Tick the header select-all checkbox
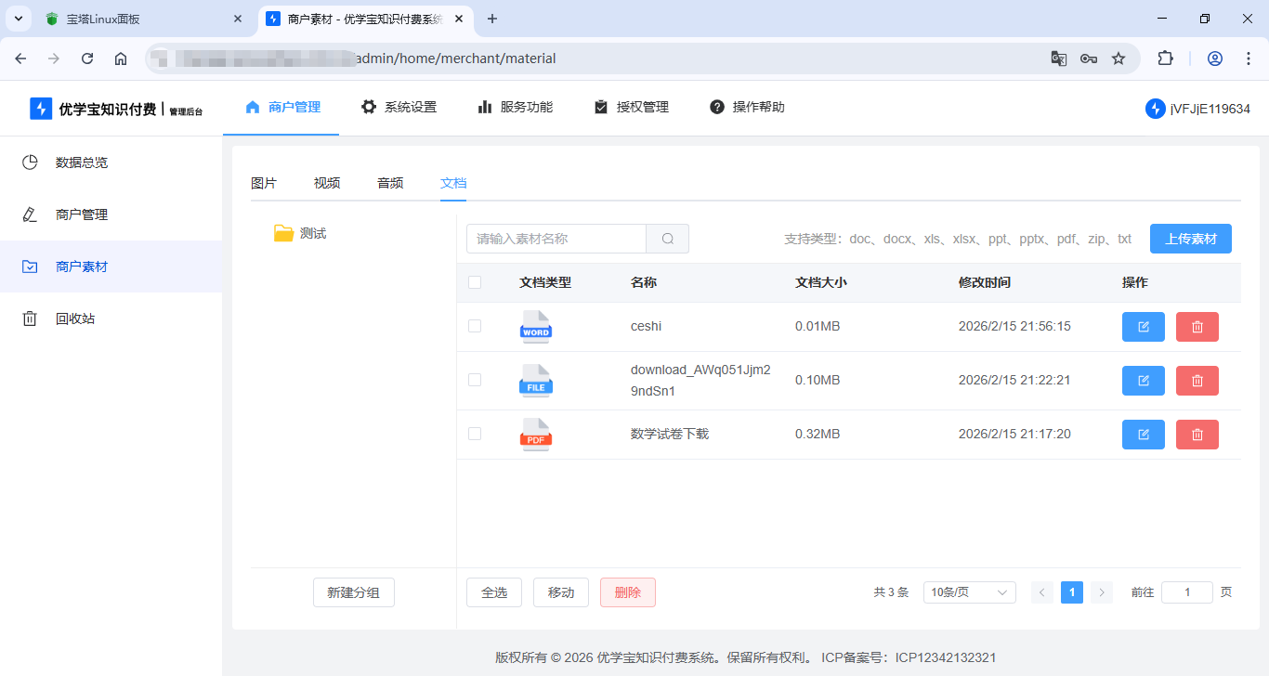Viewport: 1269px width, 676px height. pos(475,282)
